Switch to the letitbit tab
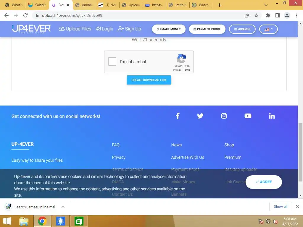The height and width of the screenshot is (227, 303). [x=178, y=5]
